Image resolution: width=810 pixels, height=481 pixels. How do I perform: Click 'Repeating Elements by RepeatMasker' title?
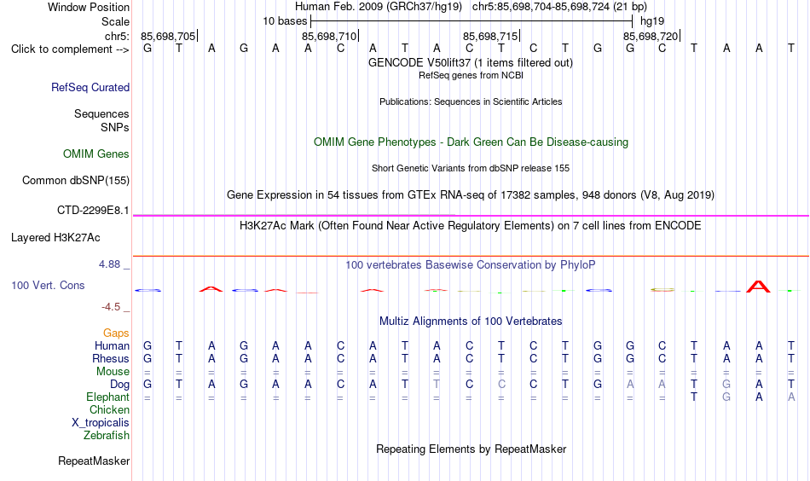click(x=472, y=449)
